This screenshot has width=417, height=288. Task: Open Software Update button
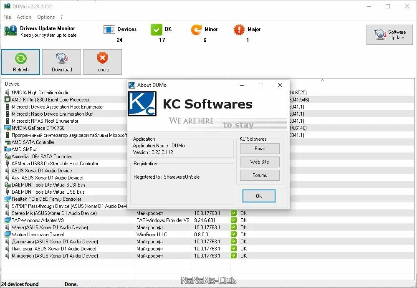click(x=389, y=35)
